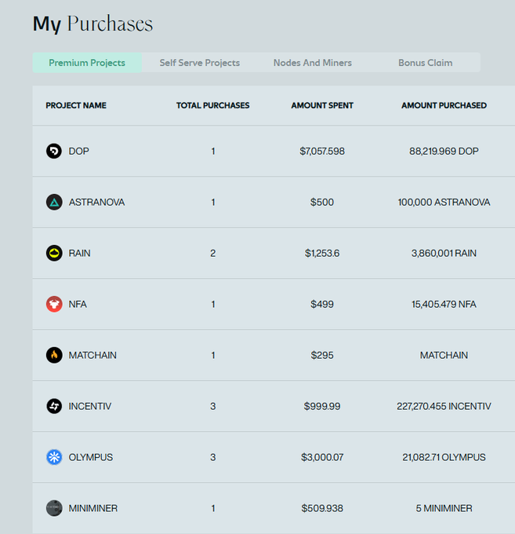Open the INCENTIV project name
The image size is (515, 534).
pos(89,406)
